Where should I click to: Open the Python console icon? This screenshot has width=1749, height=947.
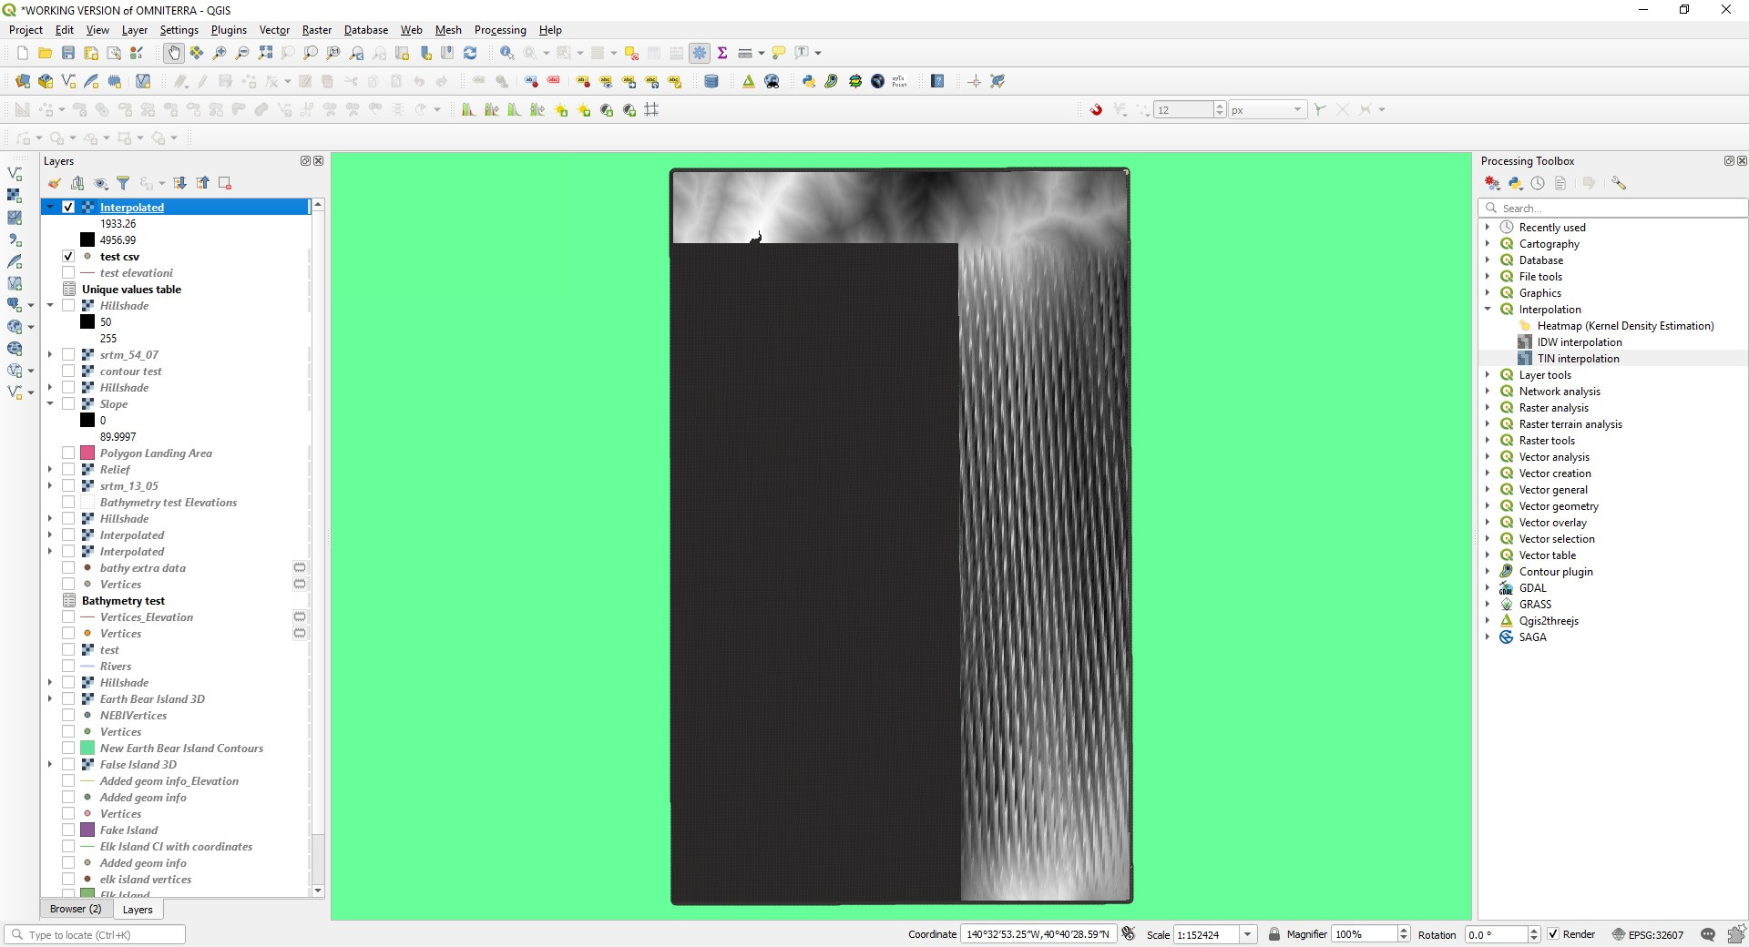coord(809,81)
